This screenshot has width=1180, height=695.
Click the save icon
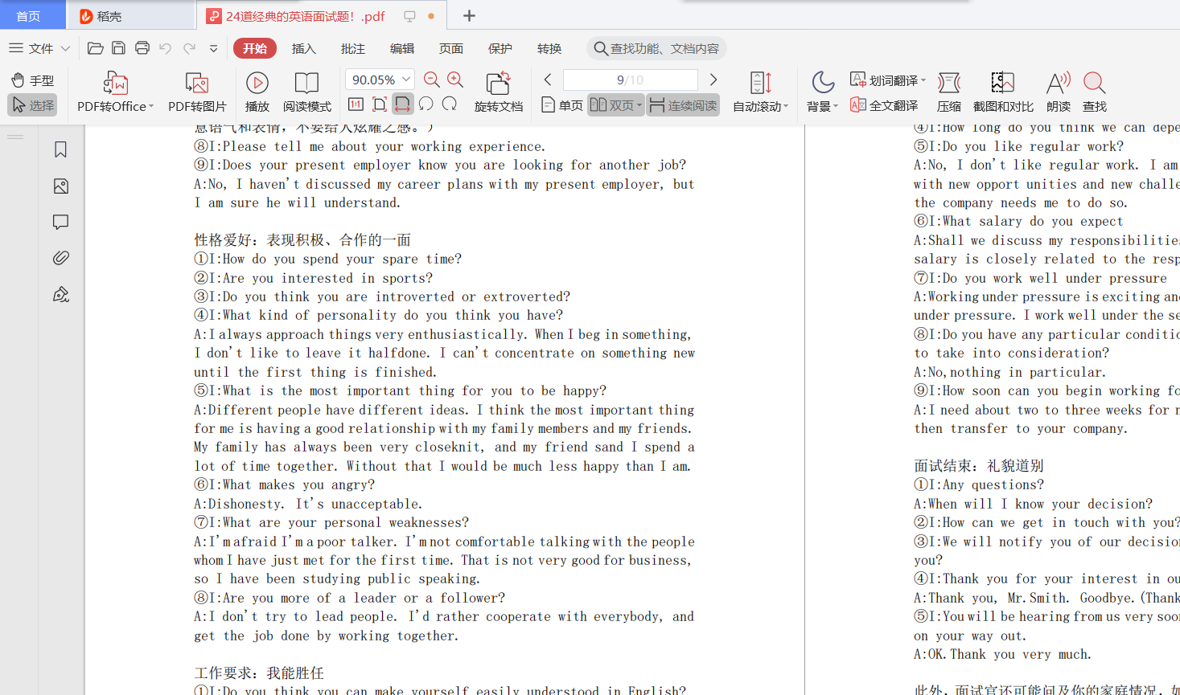pos(118,48)
